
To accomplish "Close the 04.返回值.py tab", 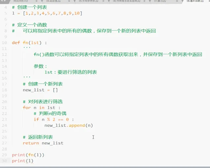I will pos(69,1).
